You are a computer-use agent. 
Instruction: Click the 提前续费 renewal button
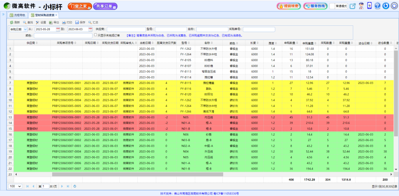click(288, 6)
